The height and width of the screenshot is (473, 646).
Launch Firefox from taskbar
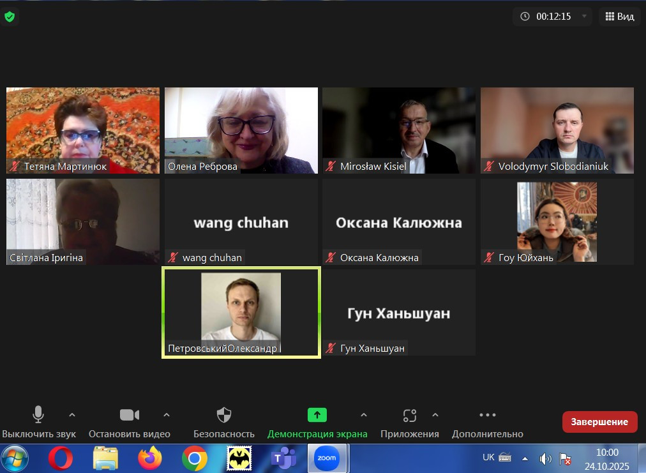coord(150,458)
